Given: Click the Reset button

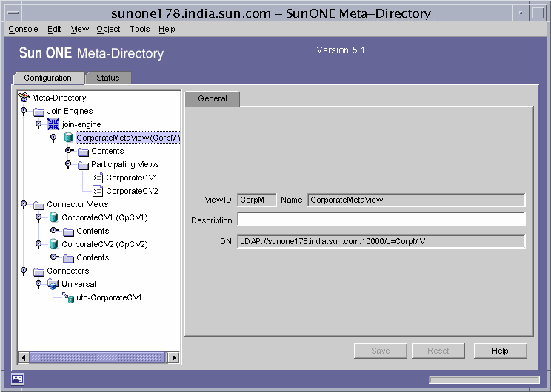Looking at the screenshot, I should (x=438, y=351).
